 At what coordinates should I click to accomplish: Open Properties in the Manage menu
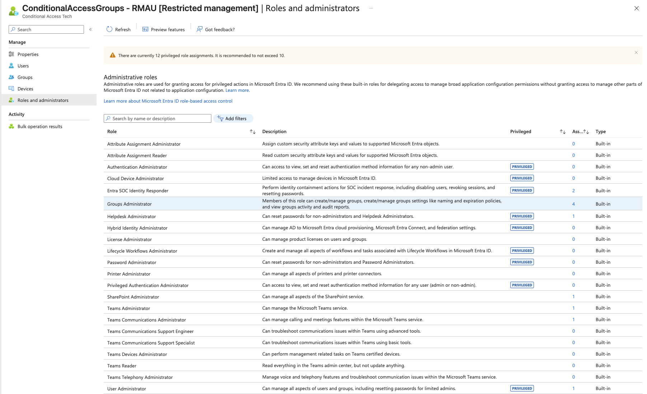click(x=28, y=54)
